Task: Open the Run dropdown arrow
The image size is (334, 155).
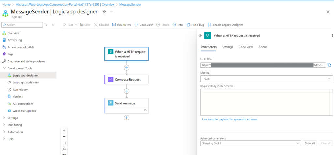Action: pyautogui.click(x=76, y=25)
